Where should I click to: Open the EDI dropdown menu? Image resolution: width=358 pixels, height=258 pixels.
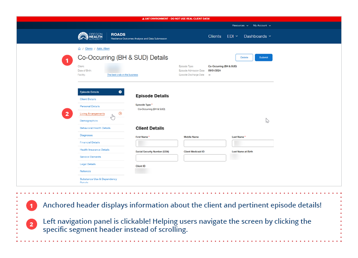coord(232,36)
